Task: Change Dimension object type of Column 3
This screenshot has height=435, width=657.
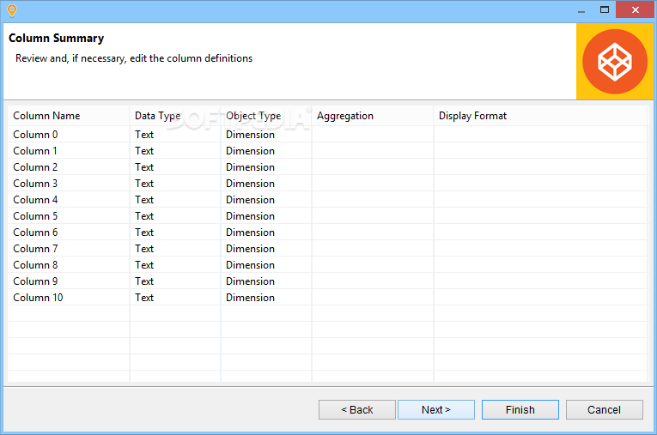Action: click(x=266, y=184)
